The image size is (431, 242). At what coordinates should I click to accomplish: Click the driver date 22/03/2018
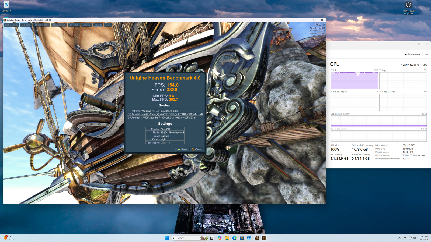(x=408, y=149)
